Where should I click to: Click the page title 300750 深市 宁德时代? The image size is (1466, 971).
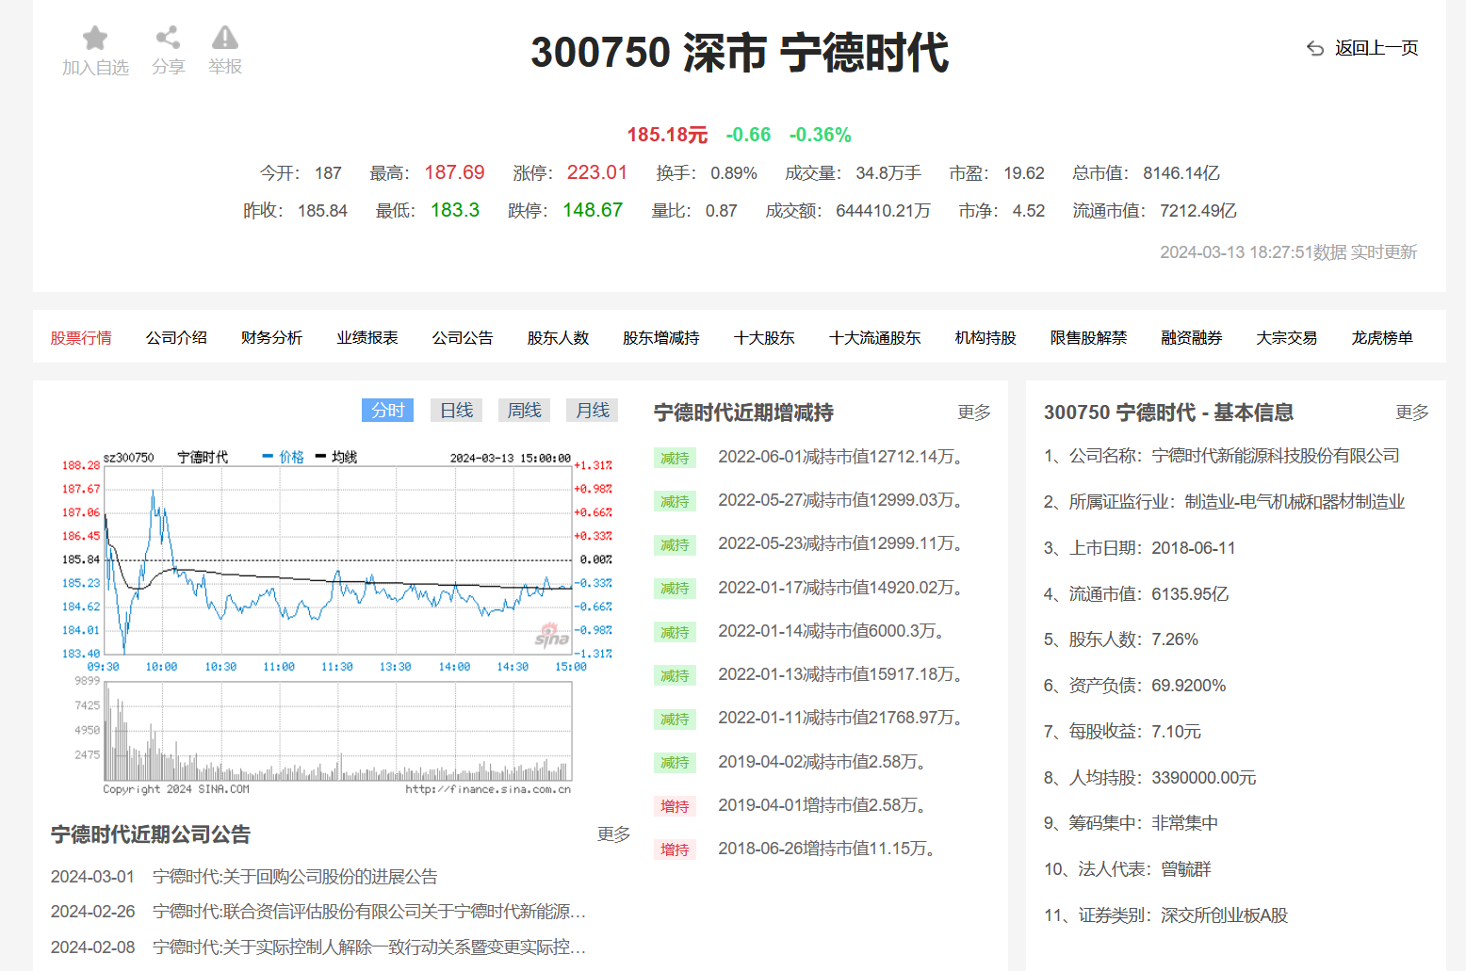click(740, 53)
